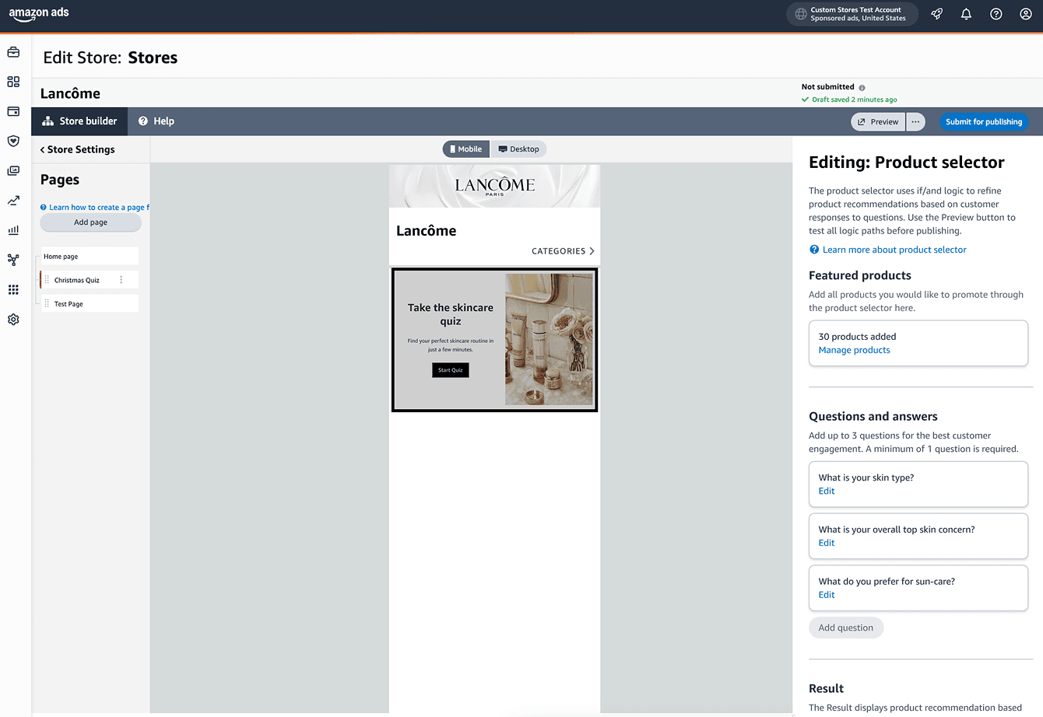Click the Test Page drag handle
Screen dimensions: 1043x717
(x=47, y=304)
